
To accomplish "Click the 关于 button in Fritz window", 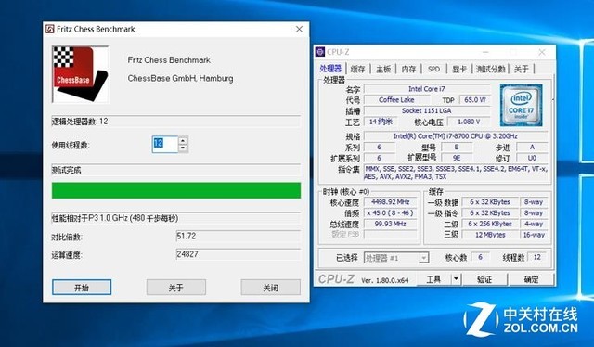I will point(176,287).
